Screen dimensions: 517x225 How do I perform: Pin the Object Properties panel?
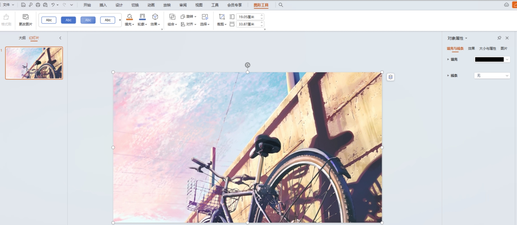click(499, 38)
